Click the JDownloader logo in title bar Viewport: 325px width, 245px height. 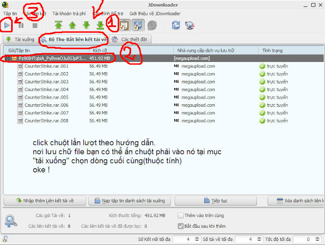[x=5, y=5]
